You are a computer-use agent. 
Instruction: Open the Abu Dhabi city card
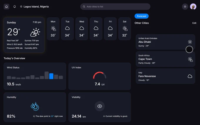165,42
